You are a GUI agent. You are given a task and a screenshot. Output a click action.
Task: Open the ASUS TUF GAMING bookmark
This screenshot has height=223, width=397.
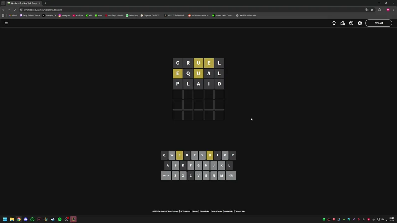tap(175, 15)
